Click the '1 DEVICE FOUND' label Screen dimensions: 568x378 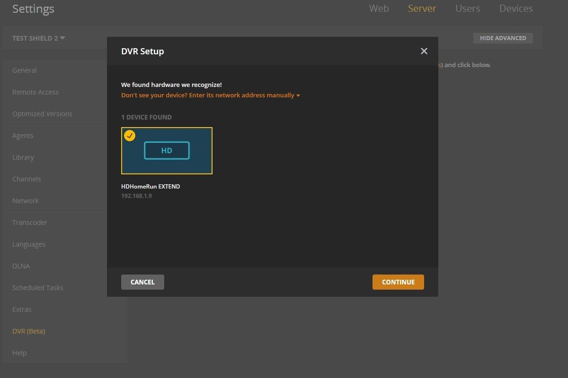click(146, 117)
